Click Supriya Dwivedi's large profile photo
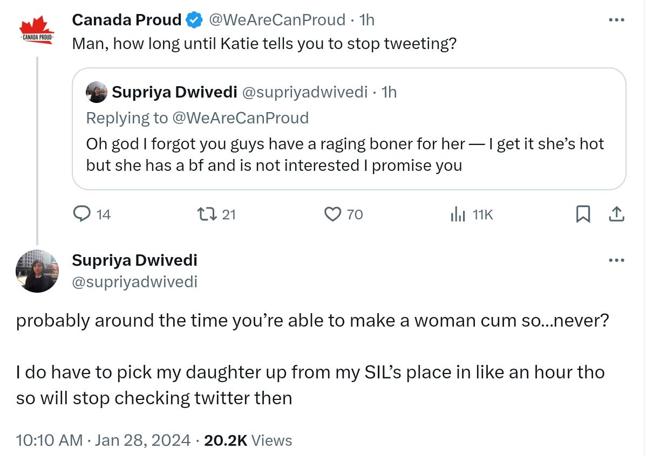 37,271
